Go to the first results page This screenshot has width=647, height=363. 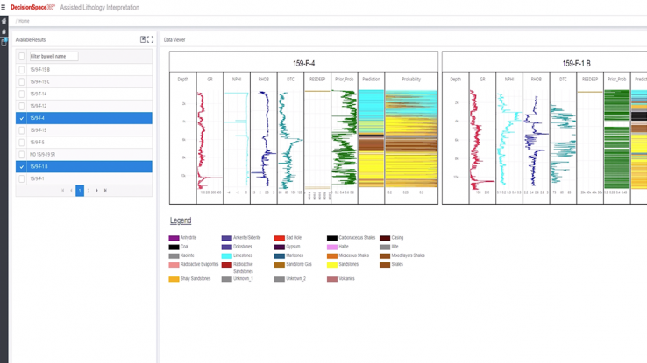[x=63, y=191]
